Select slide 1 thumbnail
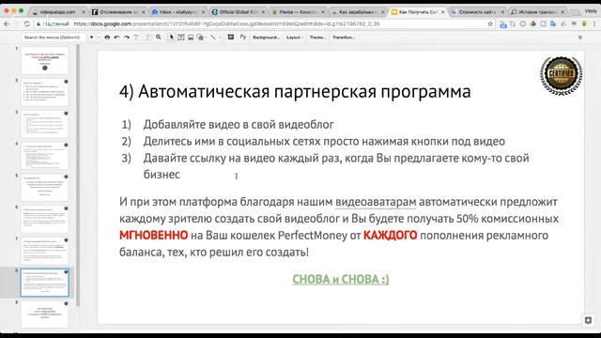The width and height of the screenshot is (601, 338). tap(44, 60)
